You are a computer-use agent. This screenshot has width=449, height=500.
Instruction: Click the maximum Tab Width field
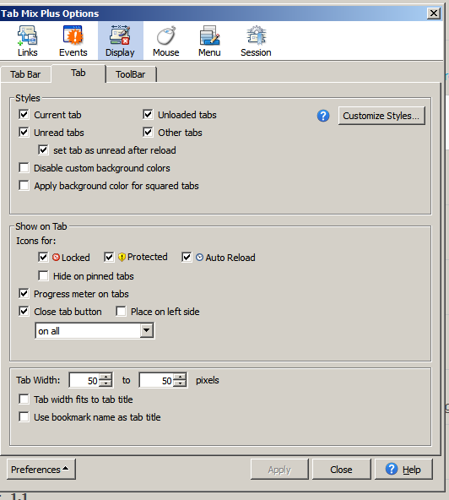[156, 380]
